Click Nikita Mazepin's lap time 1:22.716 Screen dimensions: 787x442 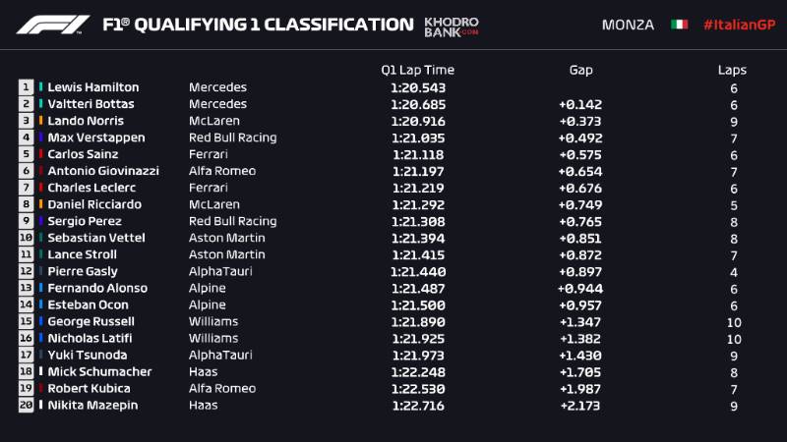coord(416,405)
